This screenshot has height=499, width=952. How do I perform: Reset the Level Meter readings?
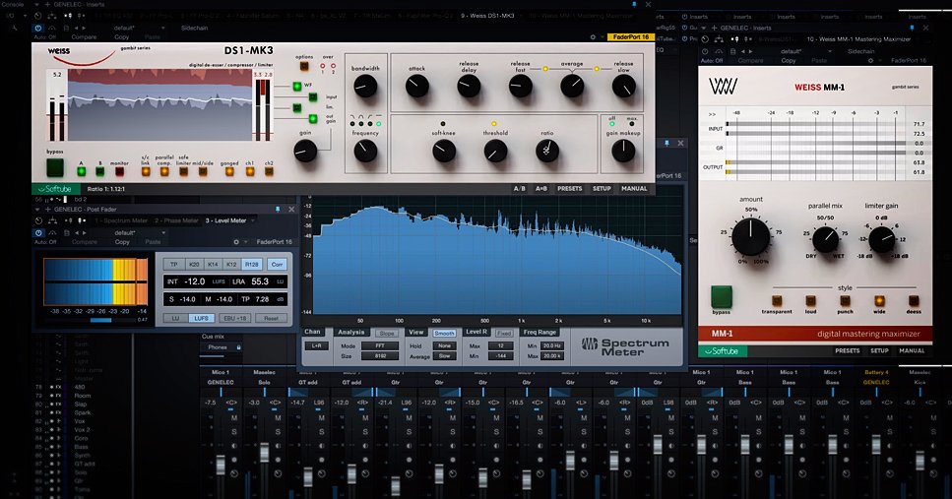[x=270, y=318]
